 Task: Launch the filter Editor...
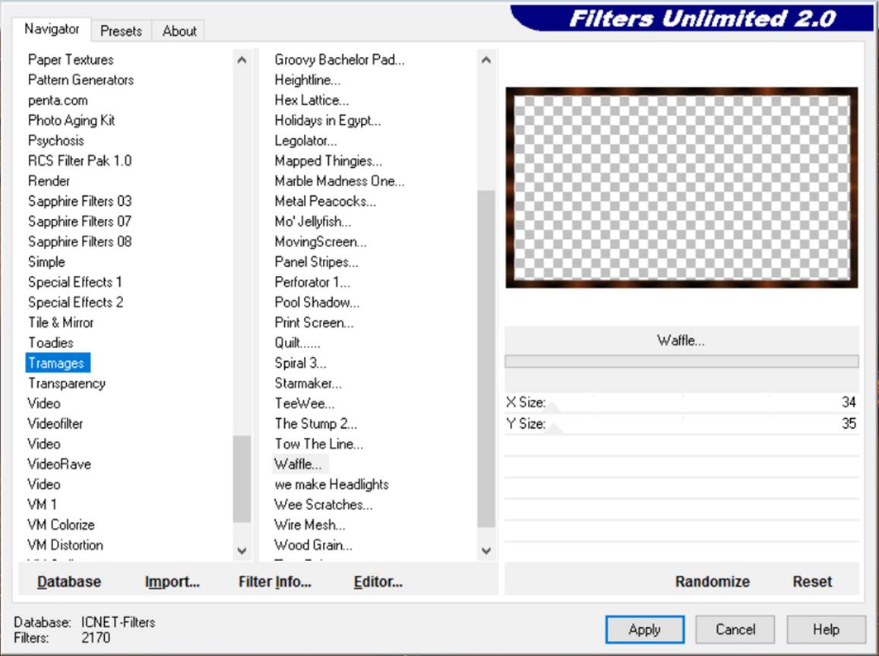(x=378, y=582)
